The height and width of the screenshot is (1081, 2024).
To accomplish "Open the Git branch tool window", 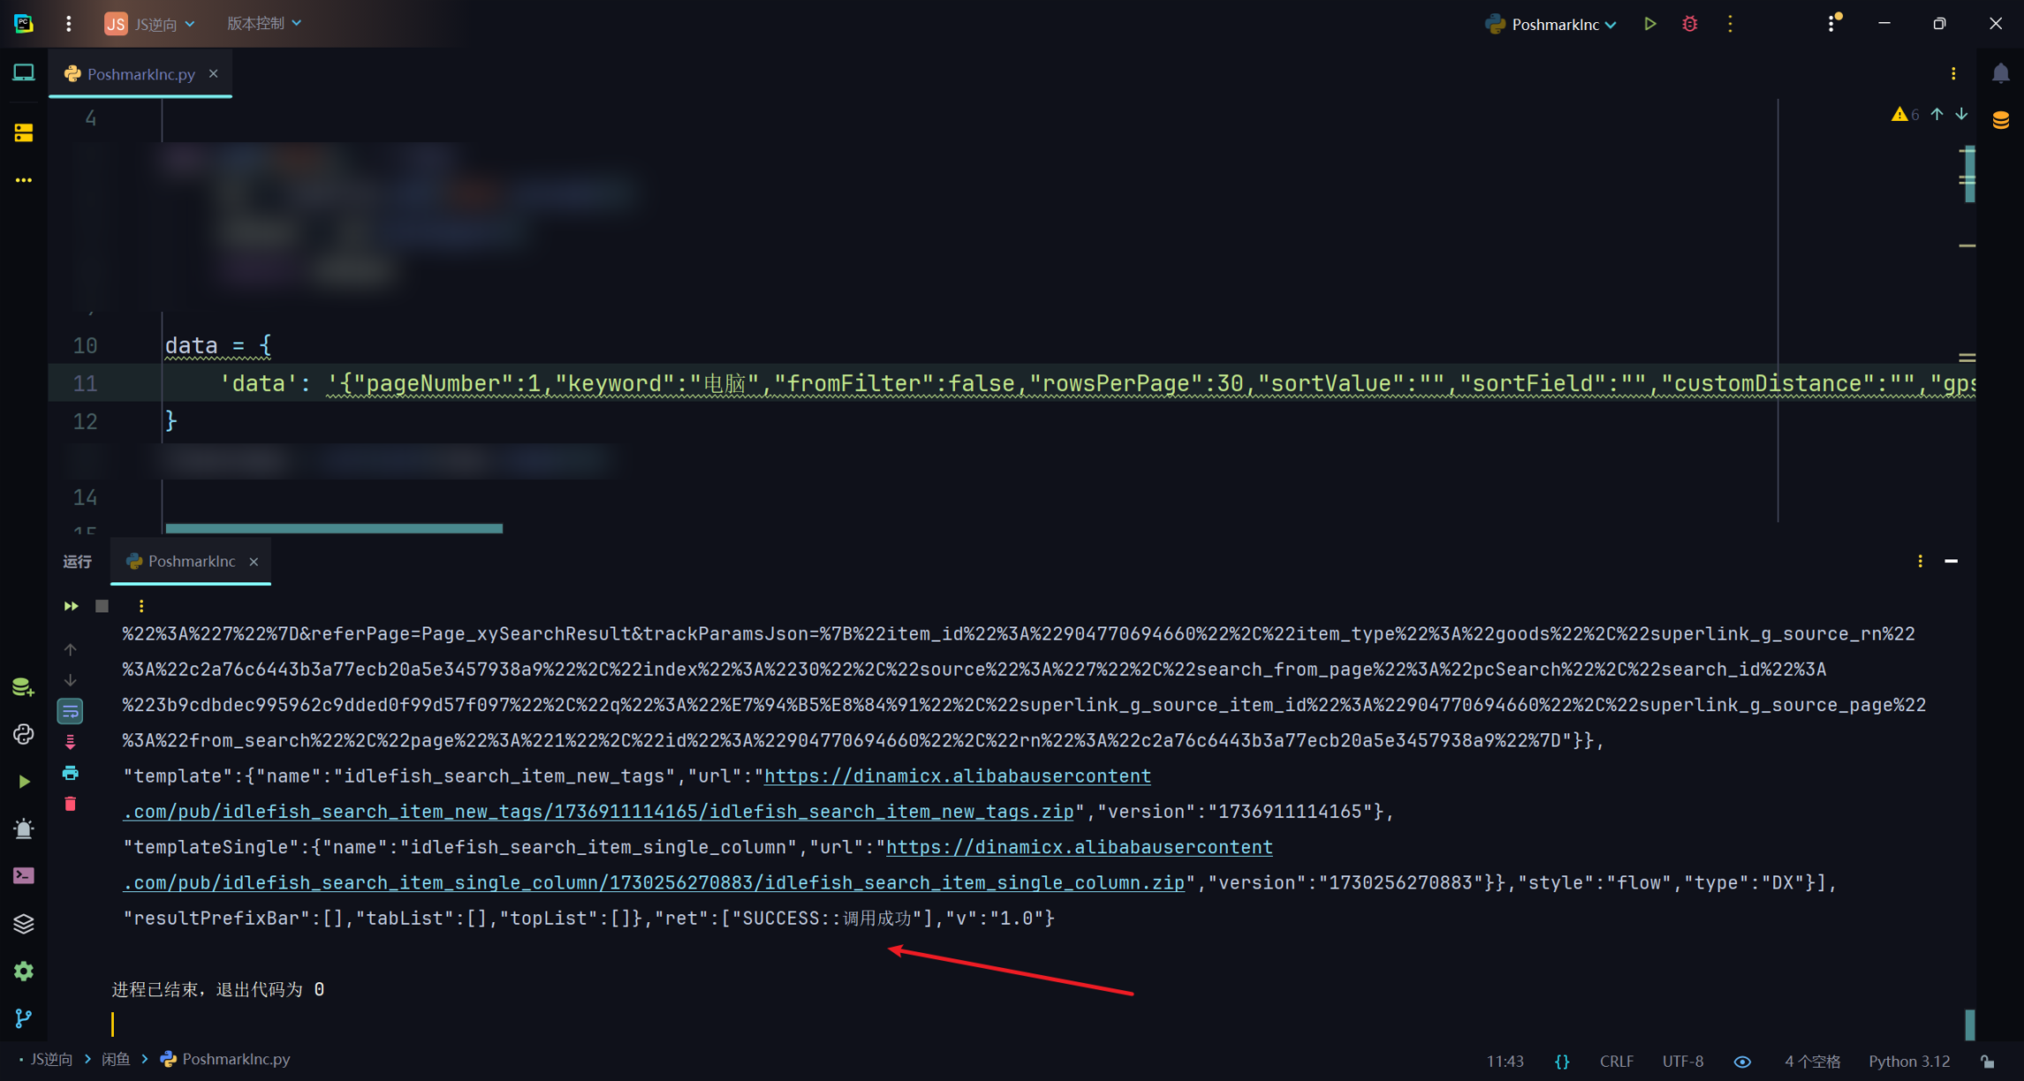I will tap(24, 1017).
